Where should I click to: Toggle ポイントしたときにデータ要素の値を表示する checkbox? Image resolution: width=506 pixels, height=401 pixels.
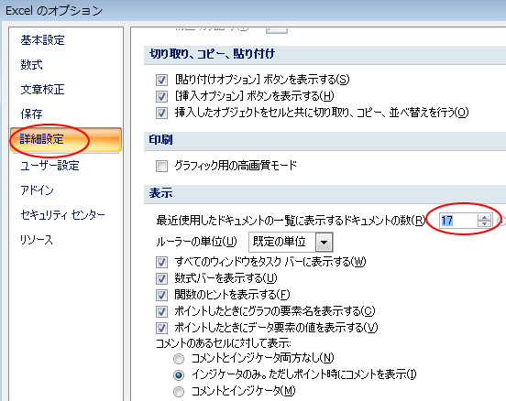tap(161, 328)
